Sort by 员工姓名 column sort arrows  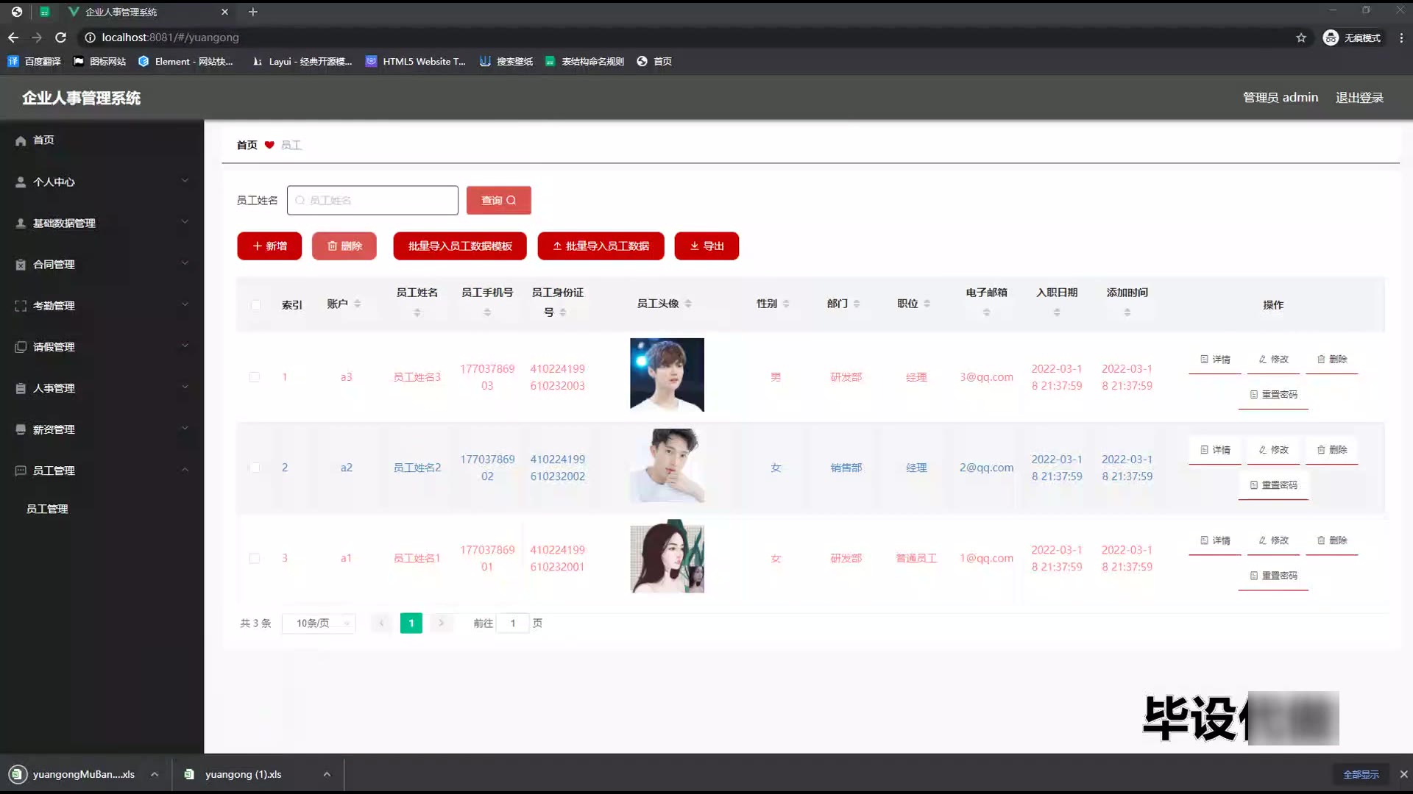pyautogui.click(x=417, y=312)
